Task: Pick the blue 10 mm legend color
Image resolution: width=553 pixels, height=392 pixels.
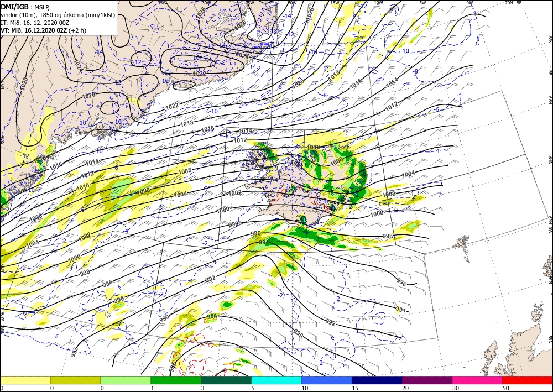Action: coord(327,380)
